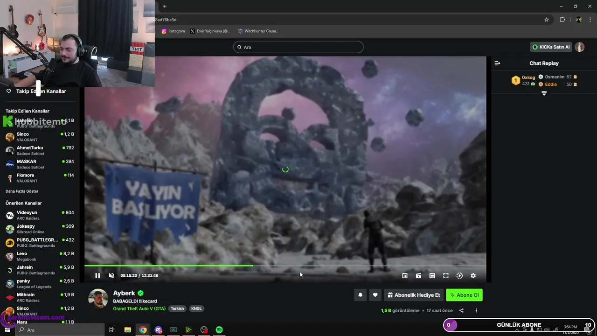Open the Videoyun recommended channel
597x336 pixels.
click(x=40, y=215)
